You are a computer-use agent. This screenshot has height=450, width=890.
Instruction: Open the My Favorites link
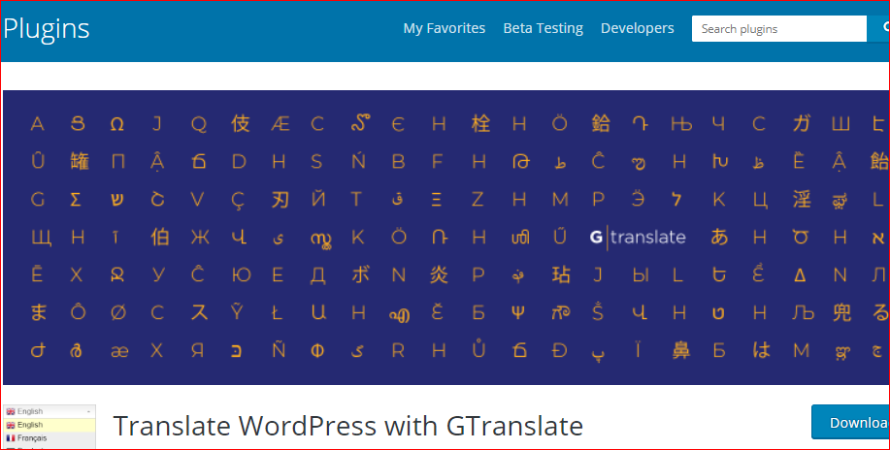pos(444,28)
